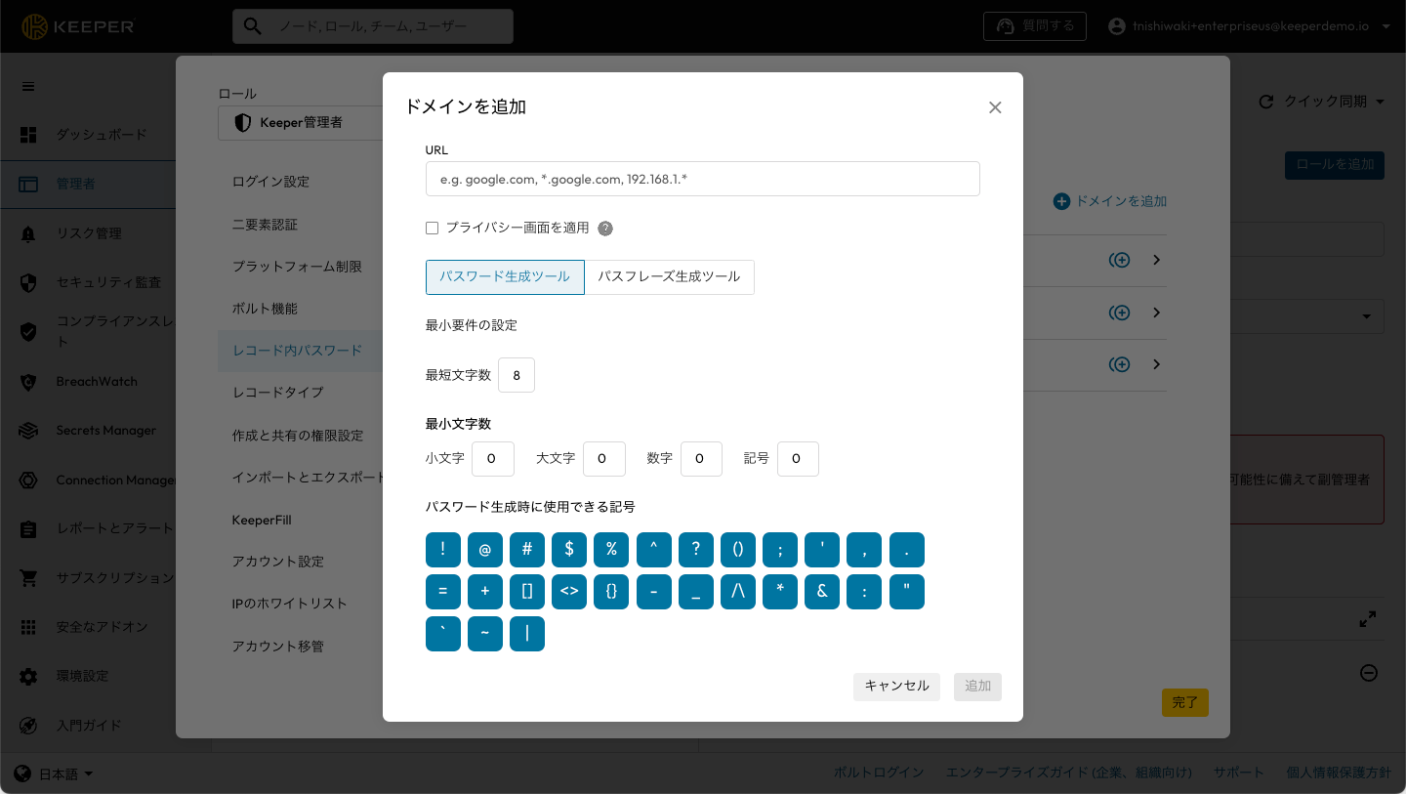Screen dimensions: 1406x794
Task: Click the search magnifier icon
Action: click(x=253, y=26)
